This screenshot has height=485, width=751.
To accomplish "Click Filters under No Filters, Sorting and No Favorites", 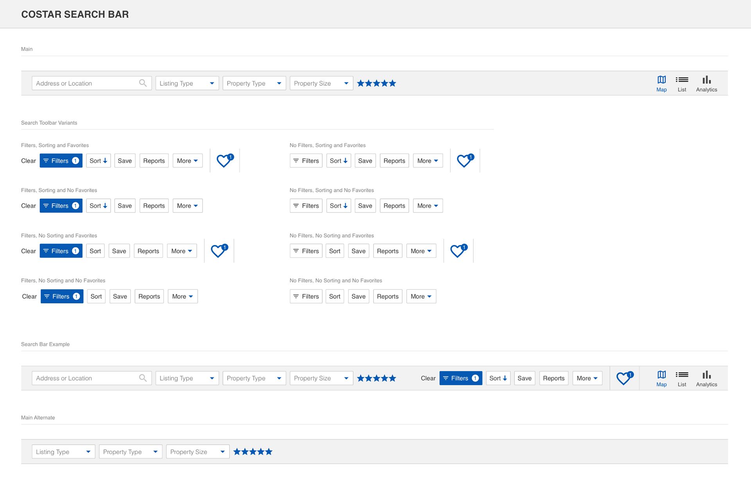I will 306,206.
